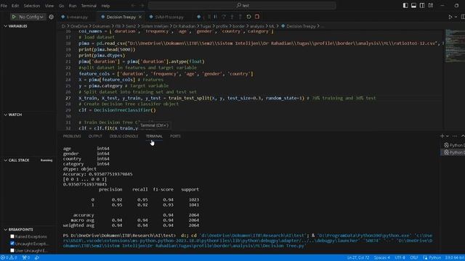465x261 pixels.
Task: Open launch.json via the gear icon
Action: coord(51,17)
